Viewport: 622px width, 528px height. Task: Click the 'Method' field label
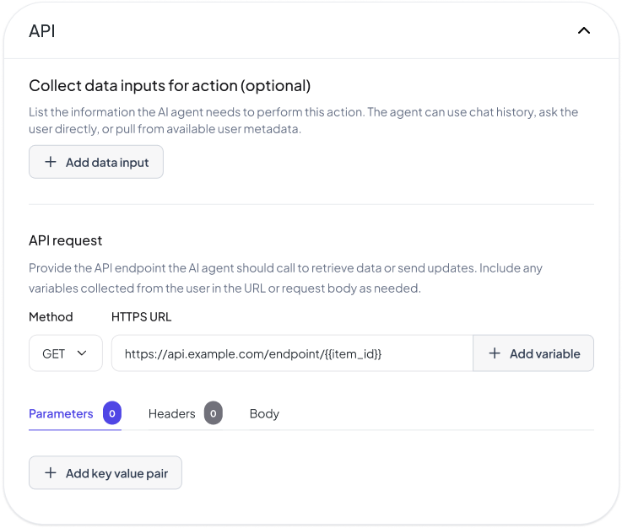click(x=51, y=317)
